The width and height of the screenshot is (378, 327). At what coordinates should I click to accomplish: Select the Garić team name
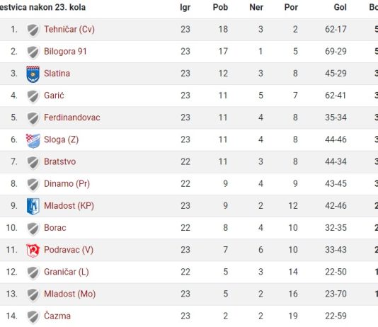coord(54,96)
